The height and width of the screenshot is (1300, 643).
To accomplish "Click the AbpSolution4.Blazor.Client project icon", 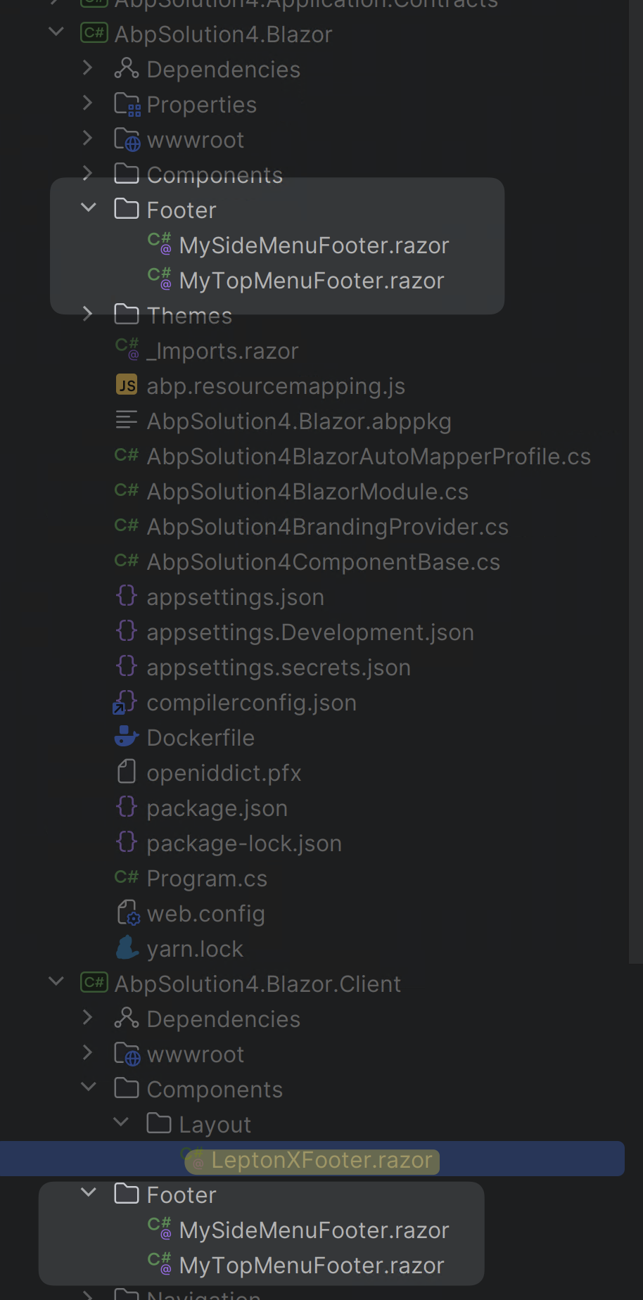I will click(94, 982).
